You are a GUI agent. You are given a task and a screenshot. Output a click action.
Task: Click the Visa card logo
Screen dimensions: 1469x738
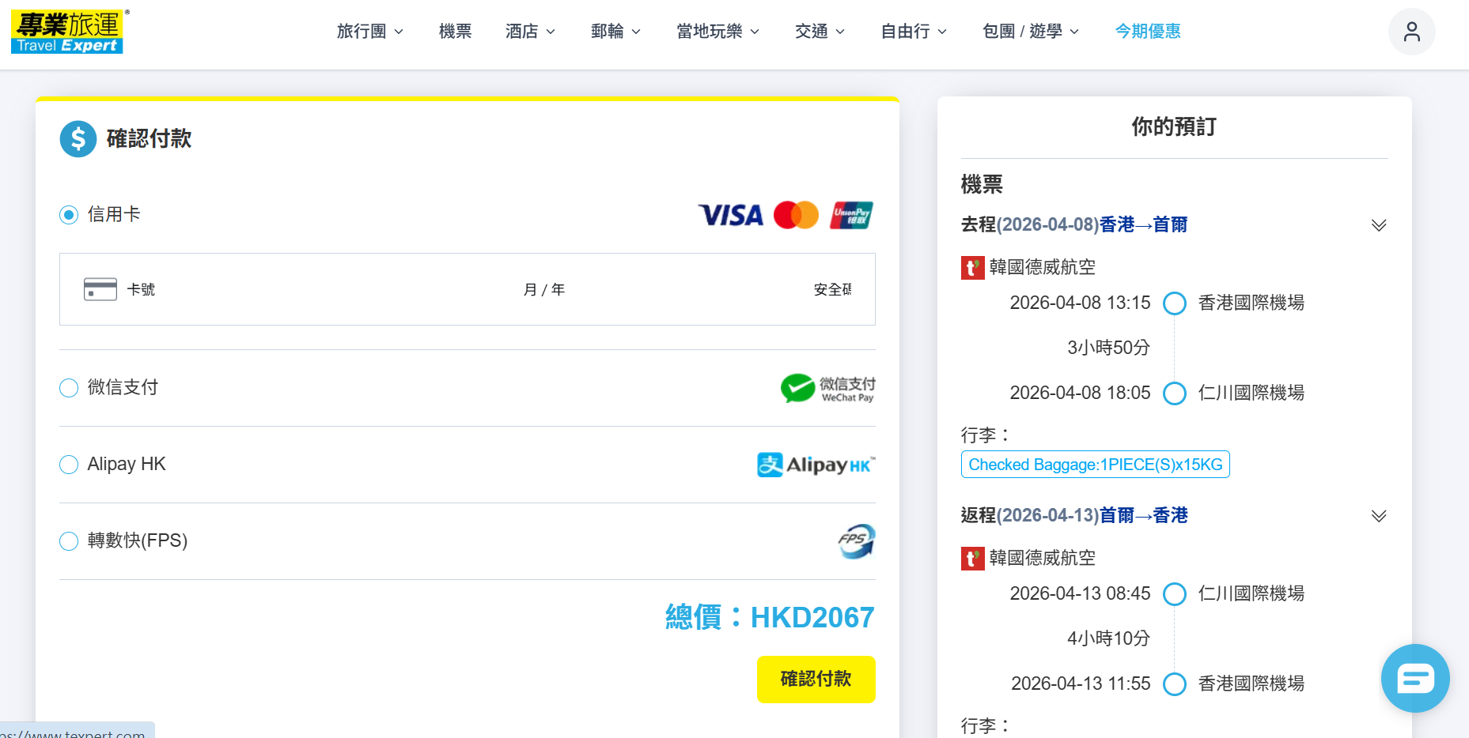click(730, 215)
